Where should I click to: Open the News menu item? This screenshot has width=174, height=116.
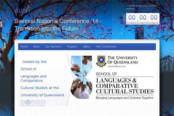36,47
